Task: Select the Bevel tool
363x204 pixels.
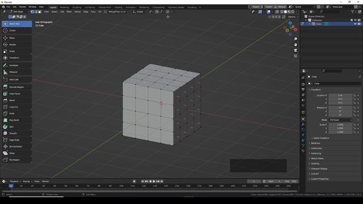Action: click(x=16, y=100)
